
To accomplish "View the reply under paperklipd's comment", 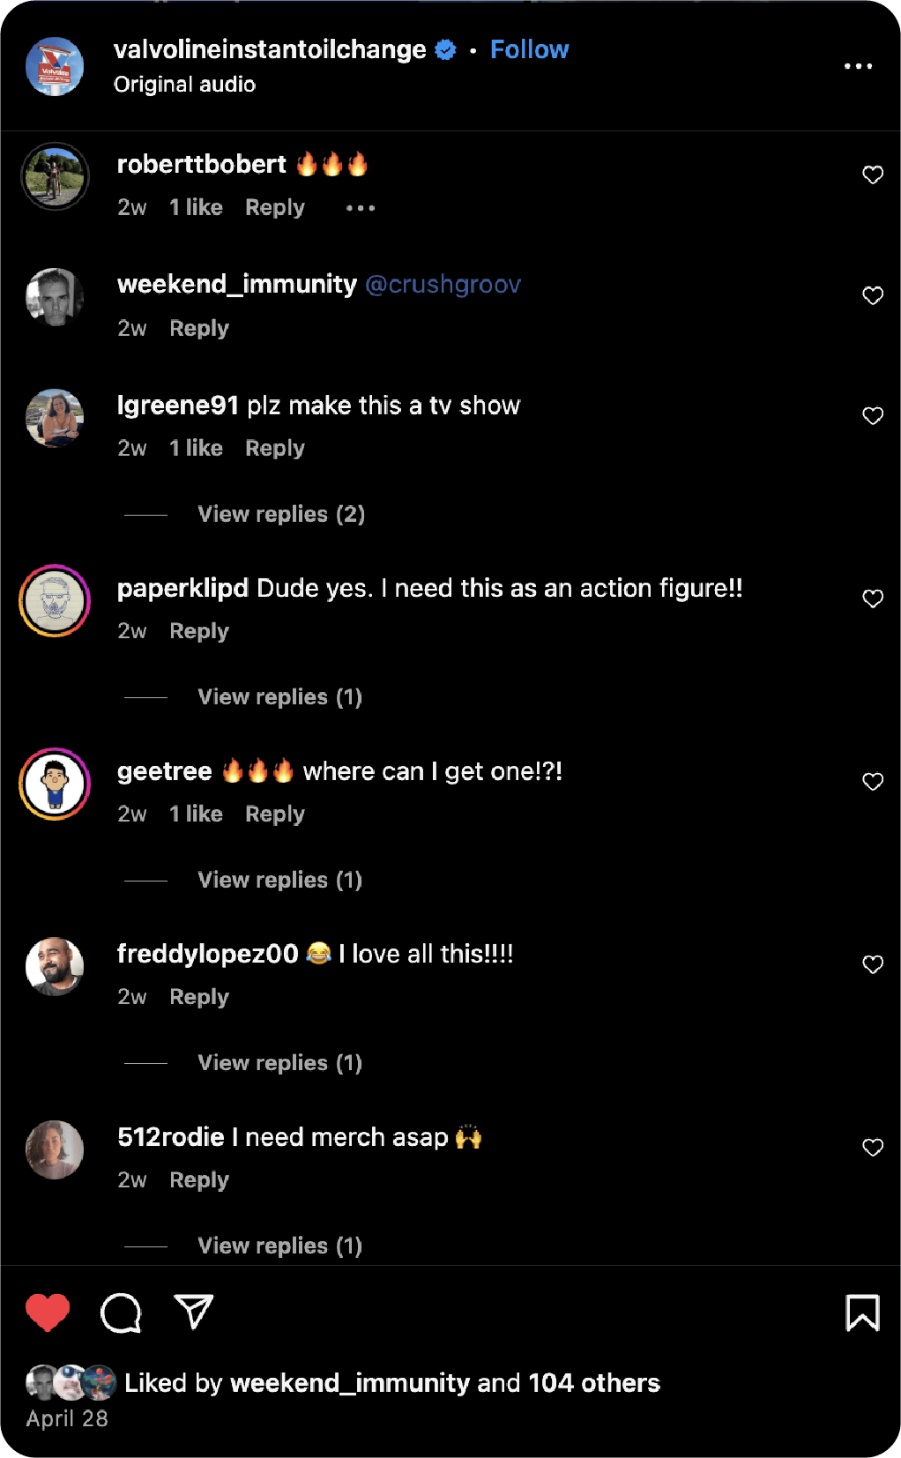I will (x=279, y=697).
